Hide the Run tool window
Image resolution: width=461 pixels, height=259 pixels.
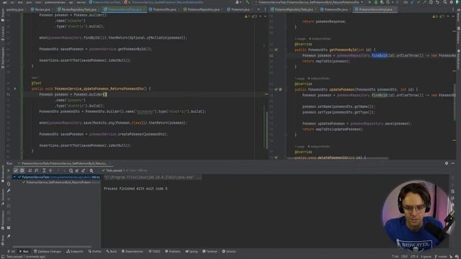(x=453, y=163)
